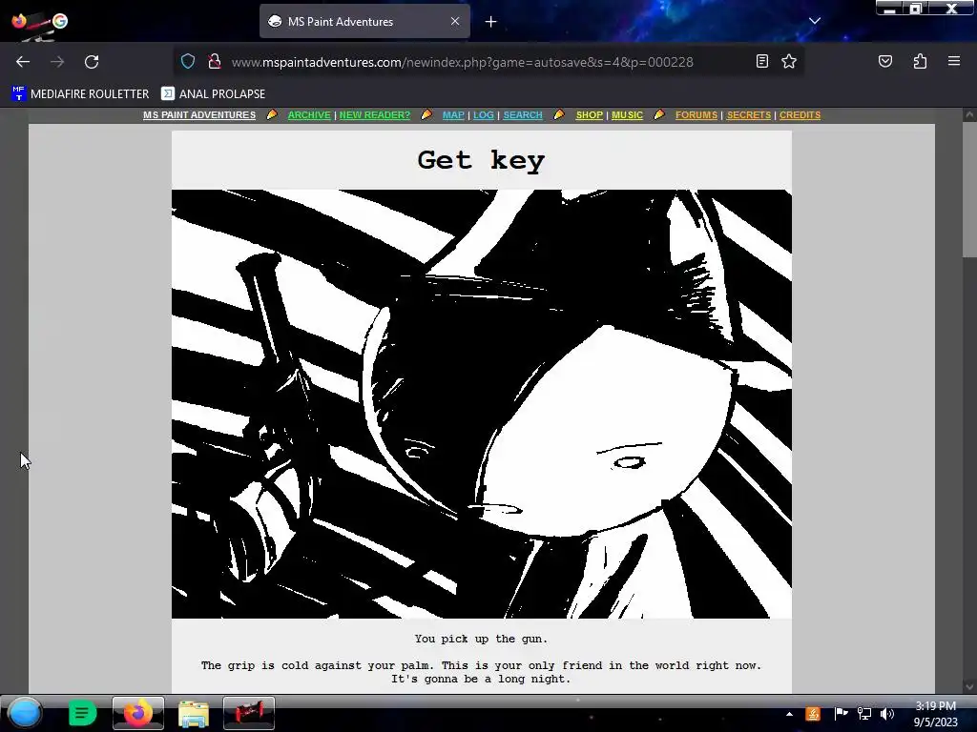Open the Windows Start orb

(x=25, y=713)
